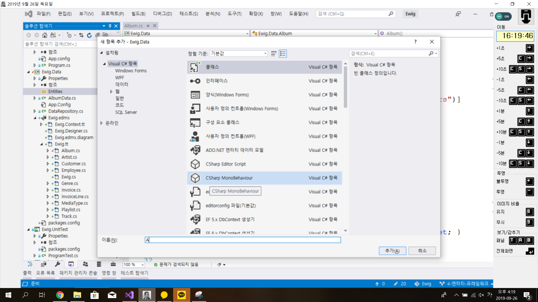Toggle the green ON switch
538x302 pixels.
(503, 16)
